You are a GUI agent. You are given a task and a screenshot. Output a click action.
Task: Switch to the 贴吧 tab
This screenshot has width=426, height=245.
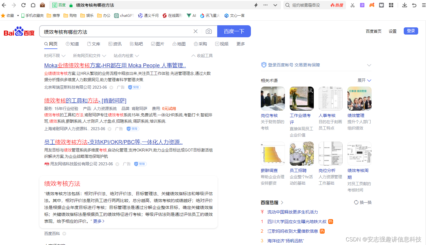click(x=136, y=44)
